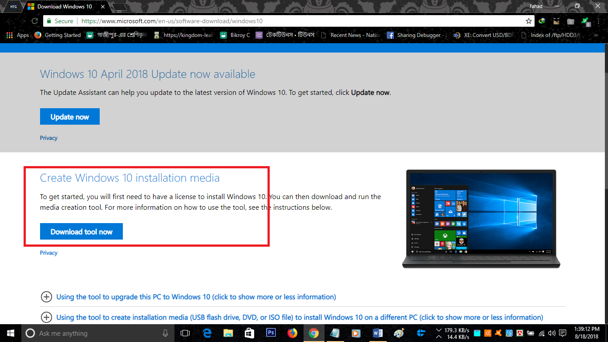The width and height of the screenshot is (608, 342).
Task: Switch to the HTG browser tab
Action: point(14,7)
